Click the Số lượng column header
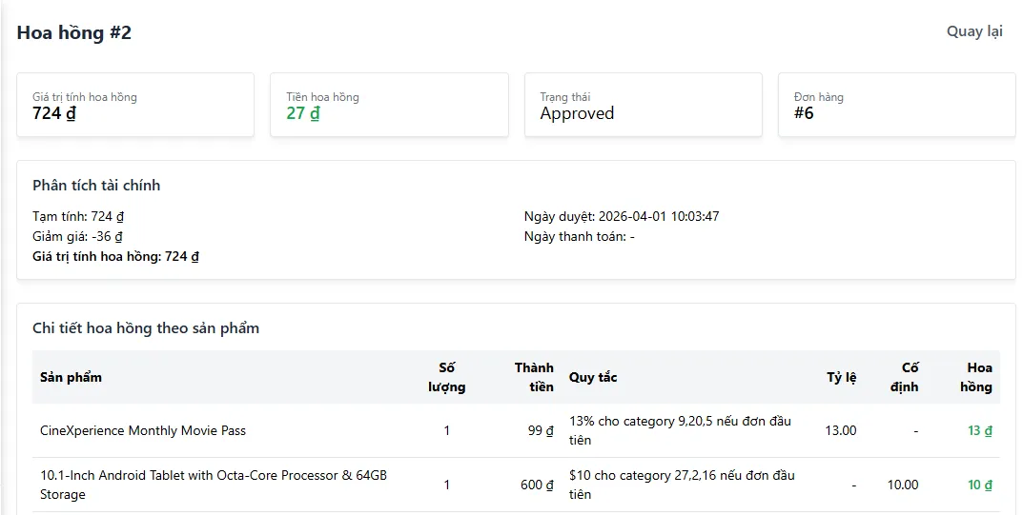This screenshot has height=515, width=1023. click(446, 378)
